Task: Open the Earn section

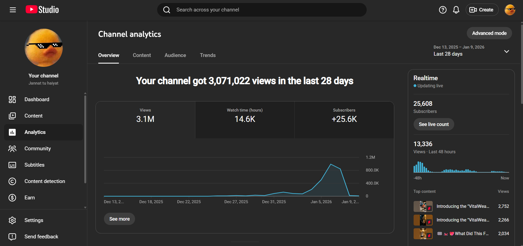Action: (x=29, y=198)
